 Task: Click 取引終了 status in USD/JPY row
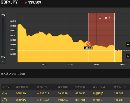coord(98,100)
